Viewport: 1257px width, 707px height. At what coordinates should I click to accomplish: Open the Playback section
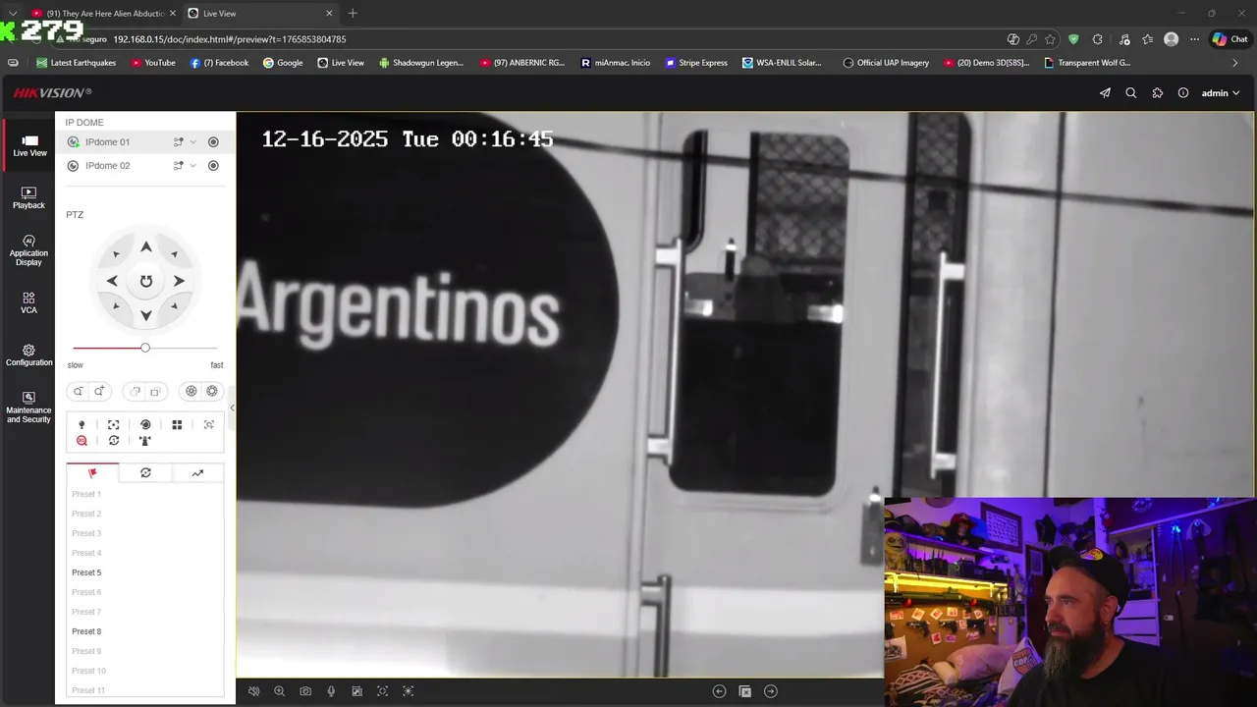28,198
